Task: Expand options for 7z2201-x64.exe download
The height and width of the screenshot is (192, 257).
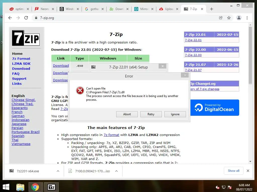Action: pos(58,171)
